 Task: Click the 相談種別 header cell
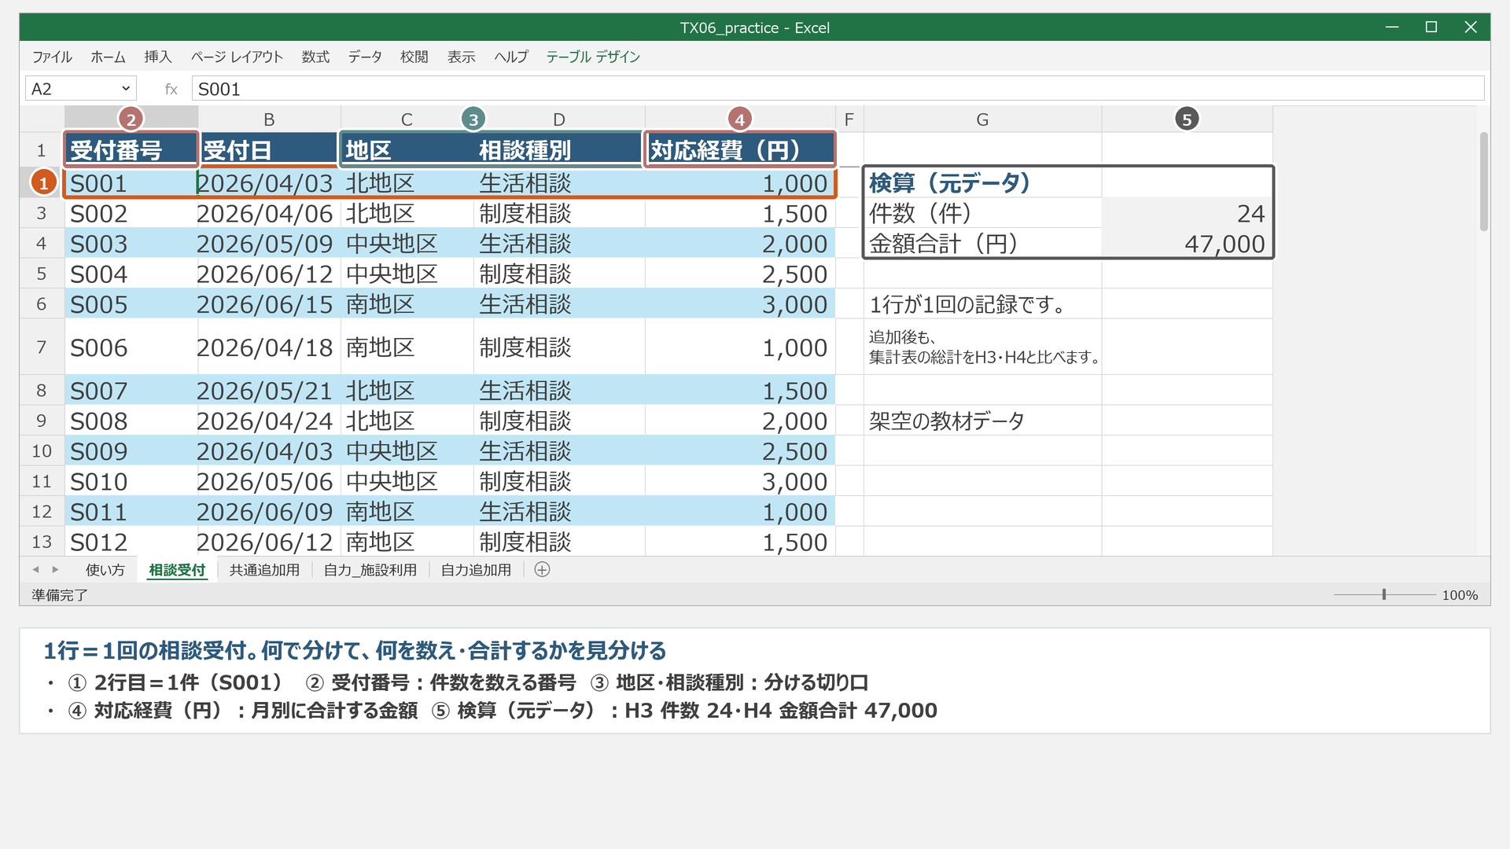[x=559, y=149]
